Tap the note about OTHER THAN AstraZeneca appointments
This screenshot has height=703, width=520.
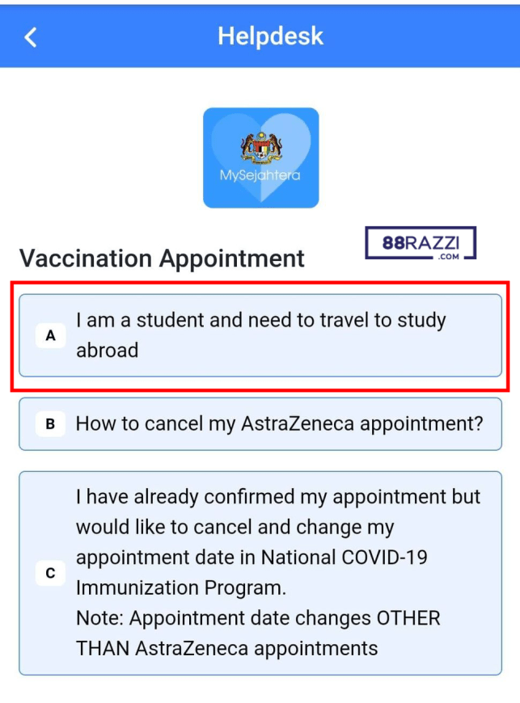(258, 633)
